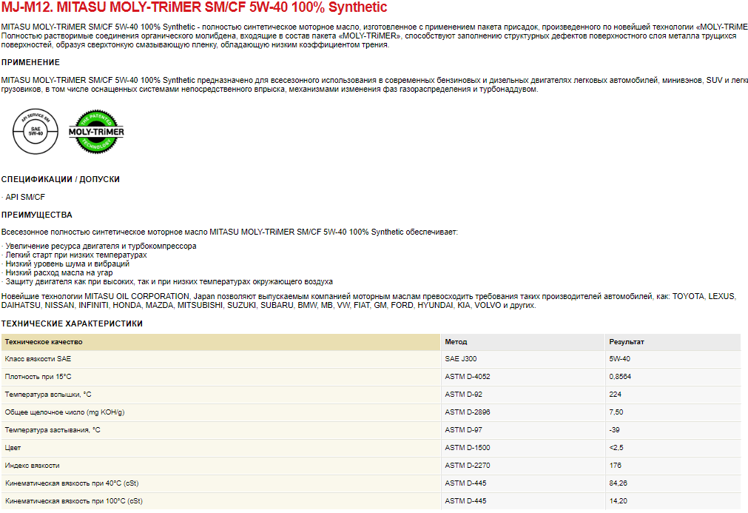
Task: Click the 84,26 viscosity at 40°C value
Action: coord(619,483)
